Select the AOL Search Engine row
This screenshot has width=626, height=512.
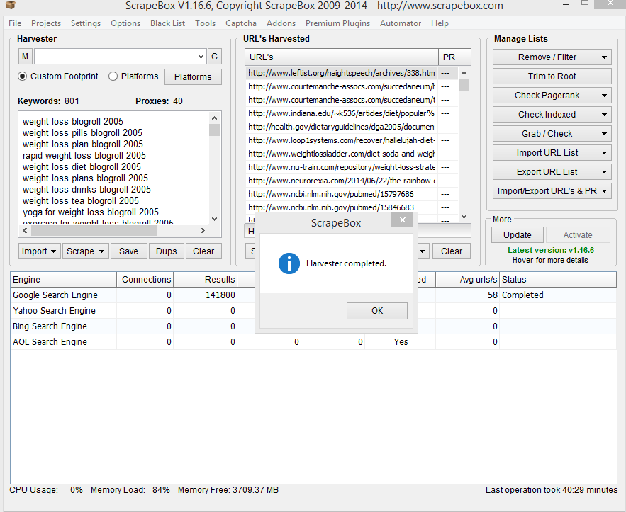[x=313, y=342]
